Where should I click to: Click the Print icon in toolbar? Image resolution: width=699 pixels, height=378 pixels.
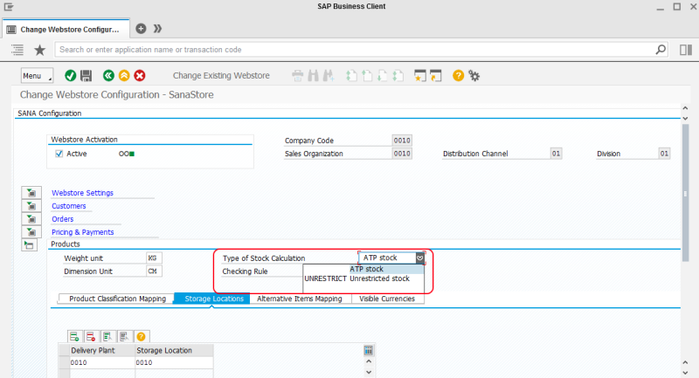(297, 76)
